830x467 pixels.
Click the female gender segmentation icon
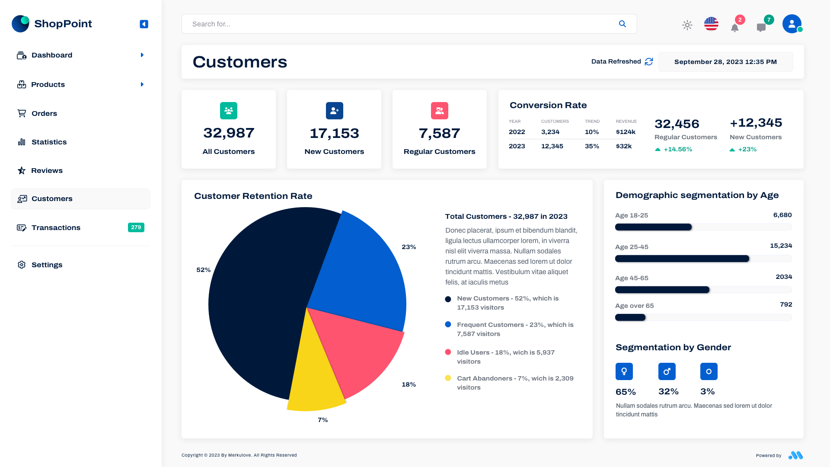[x=624, y=371]
